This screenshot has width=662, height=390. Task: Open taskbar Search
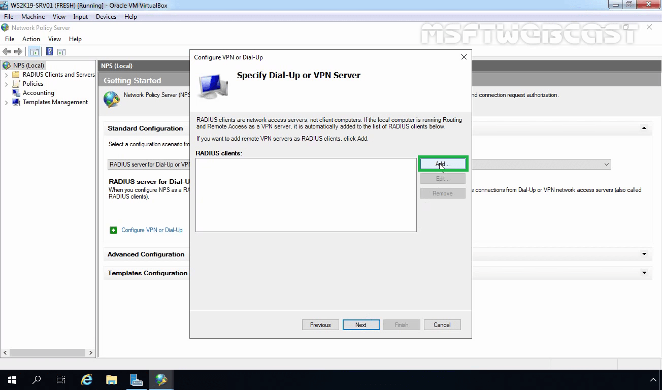click(37, 380)
